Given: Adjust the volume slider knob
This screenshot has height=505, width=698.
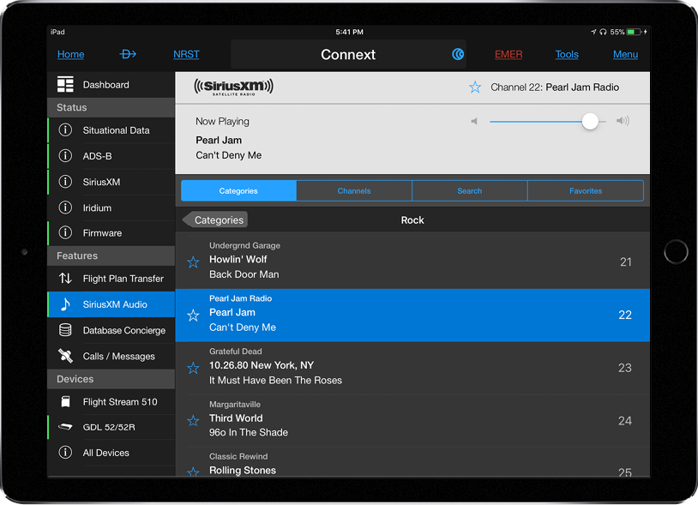Looking at the screenshot, I should pos(590,121).
